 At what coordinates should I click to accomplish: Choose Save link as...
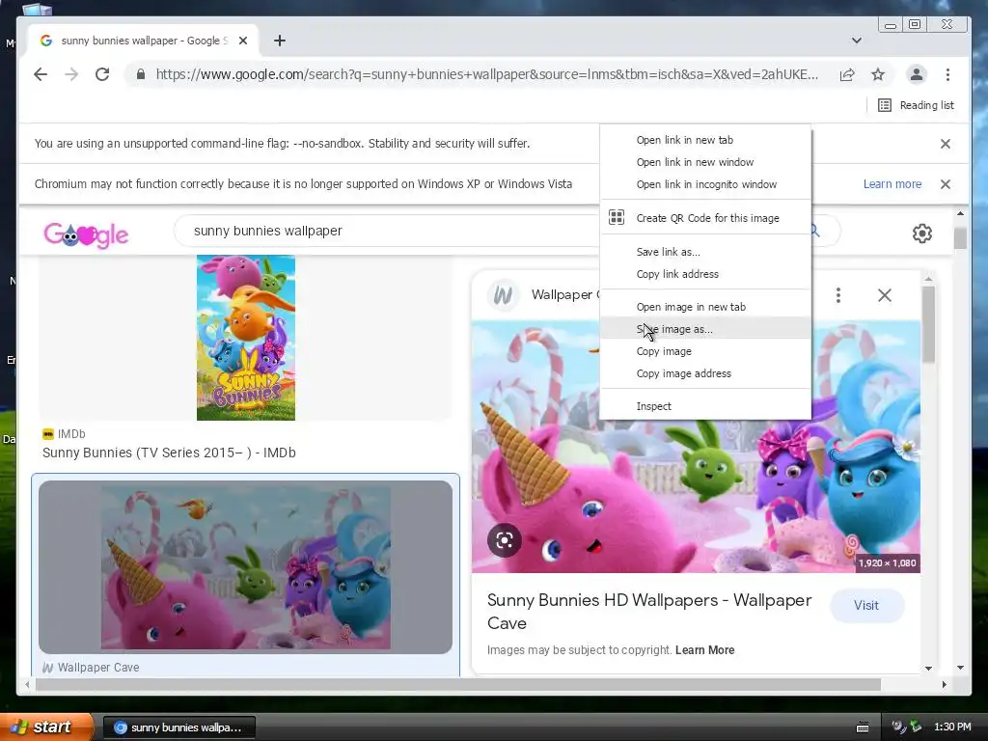point(705,252)
